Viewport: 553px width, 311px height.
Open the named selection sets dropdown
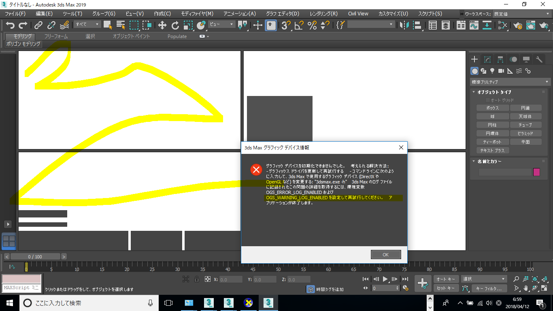[371, 24]
